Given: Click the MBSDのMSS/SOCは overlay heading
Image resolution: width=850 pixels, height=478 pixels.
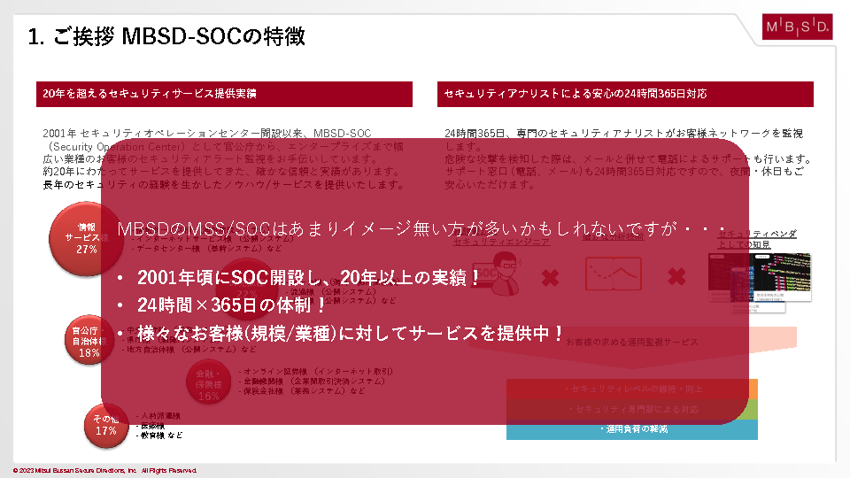Looking at the screenshot, I should [421, 228].
